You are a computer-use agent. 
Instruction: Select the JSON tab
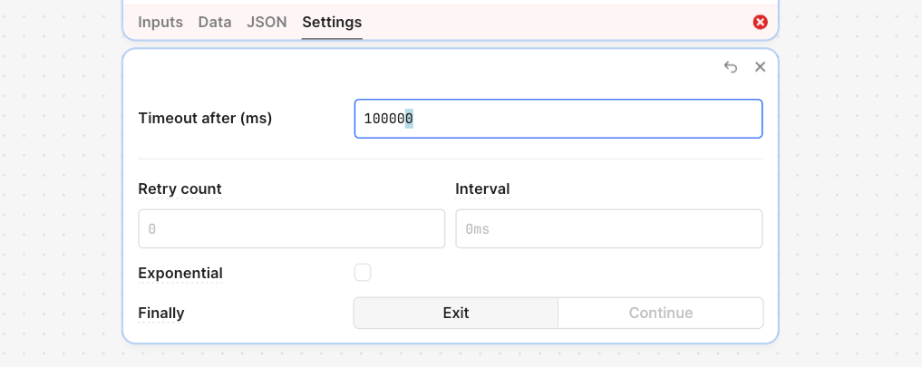click(x=267, y=23)
